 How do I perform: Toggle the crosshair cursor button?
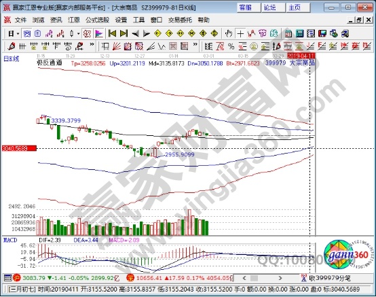coord(240,33)
